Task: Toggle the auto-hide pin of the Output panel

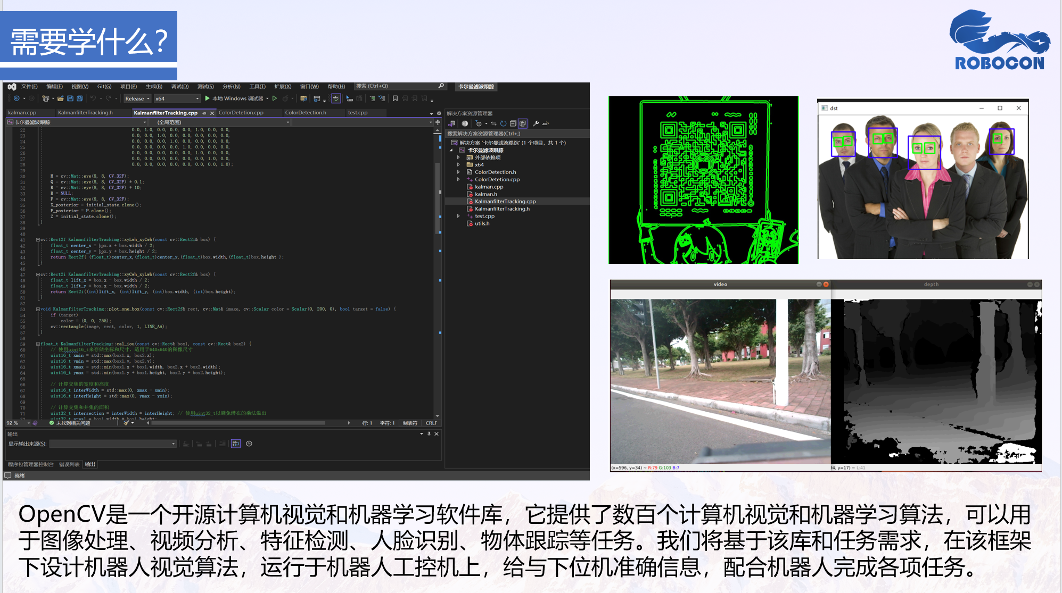Action: pos(429,434)
